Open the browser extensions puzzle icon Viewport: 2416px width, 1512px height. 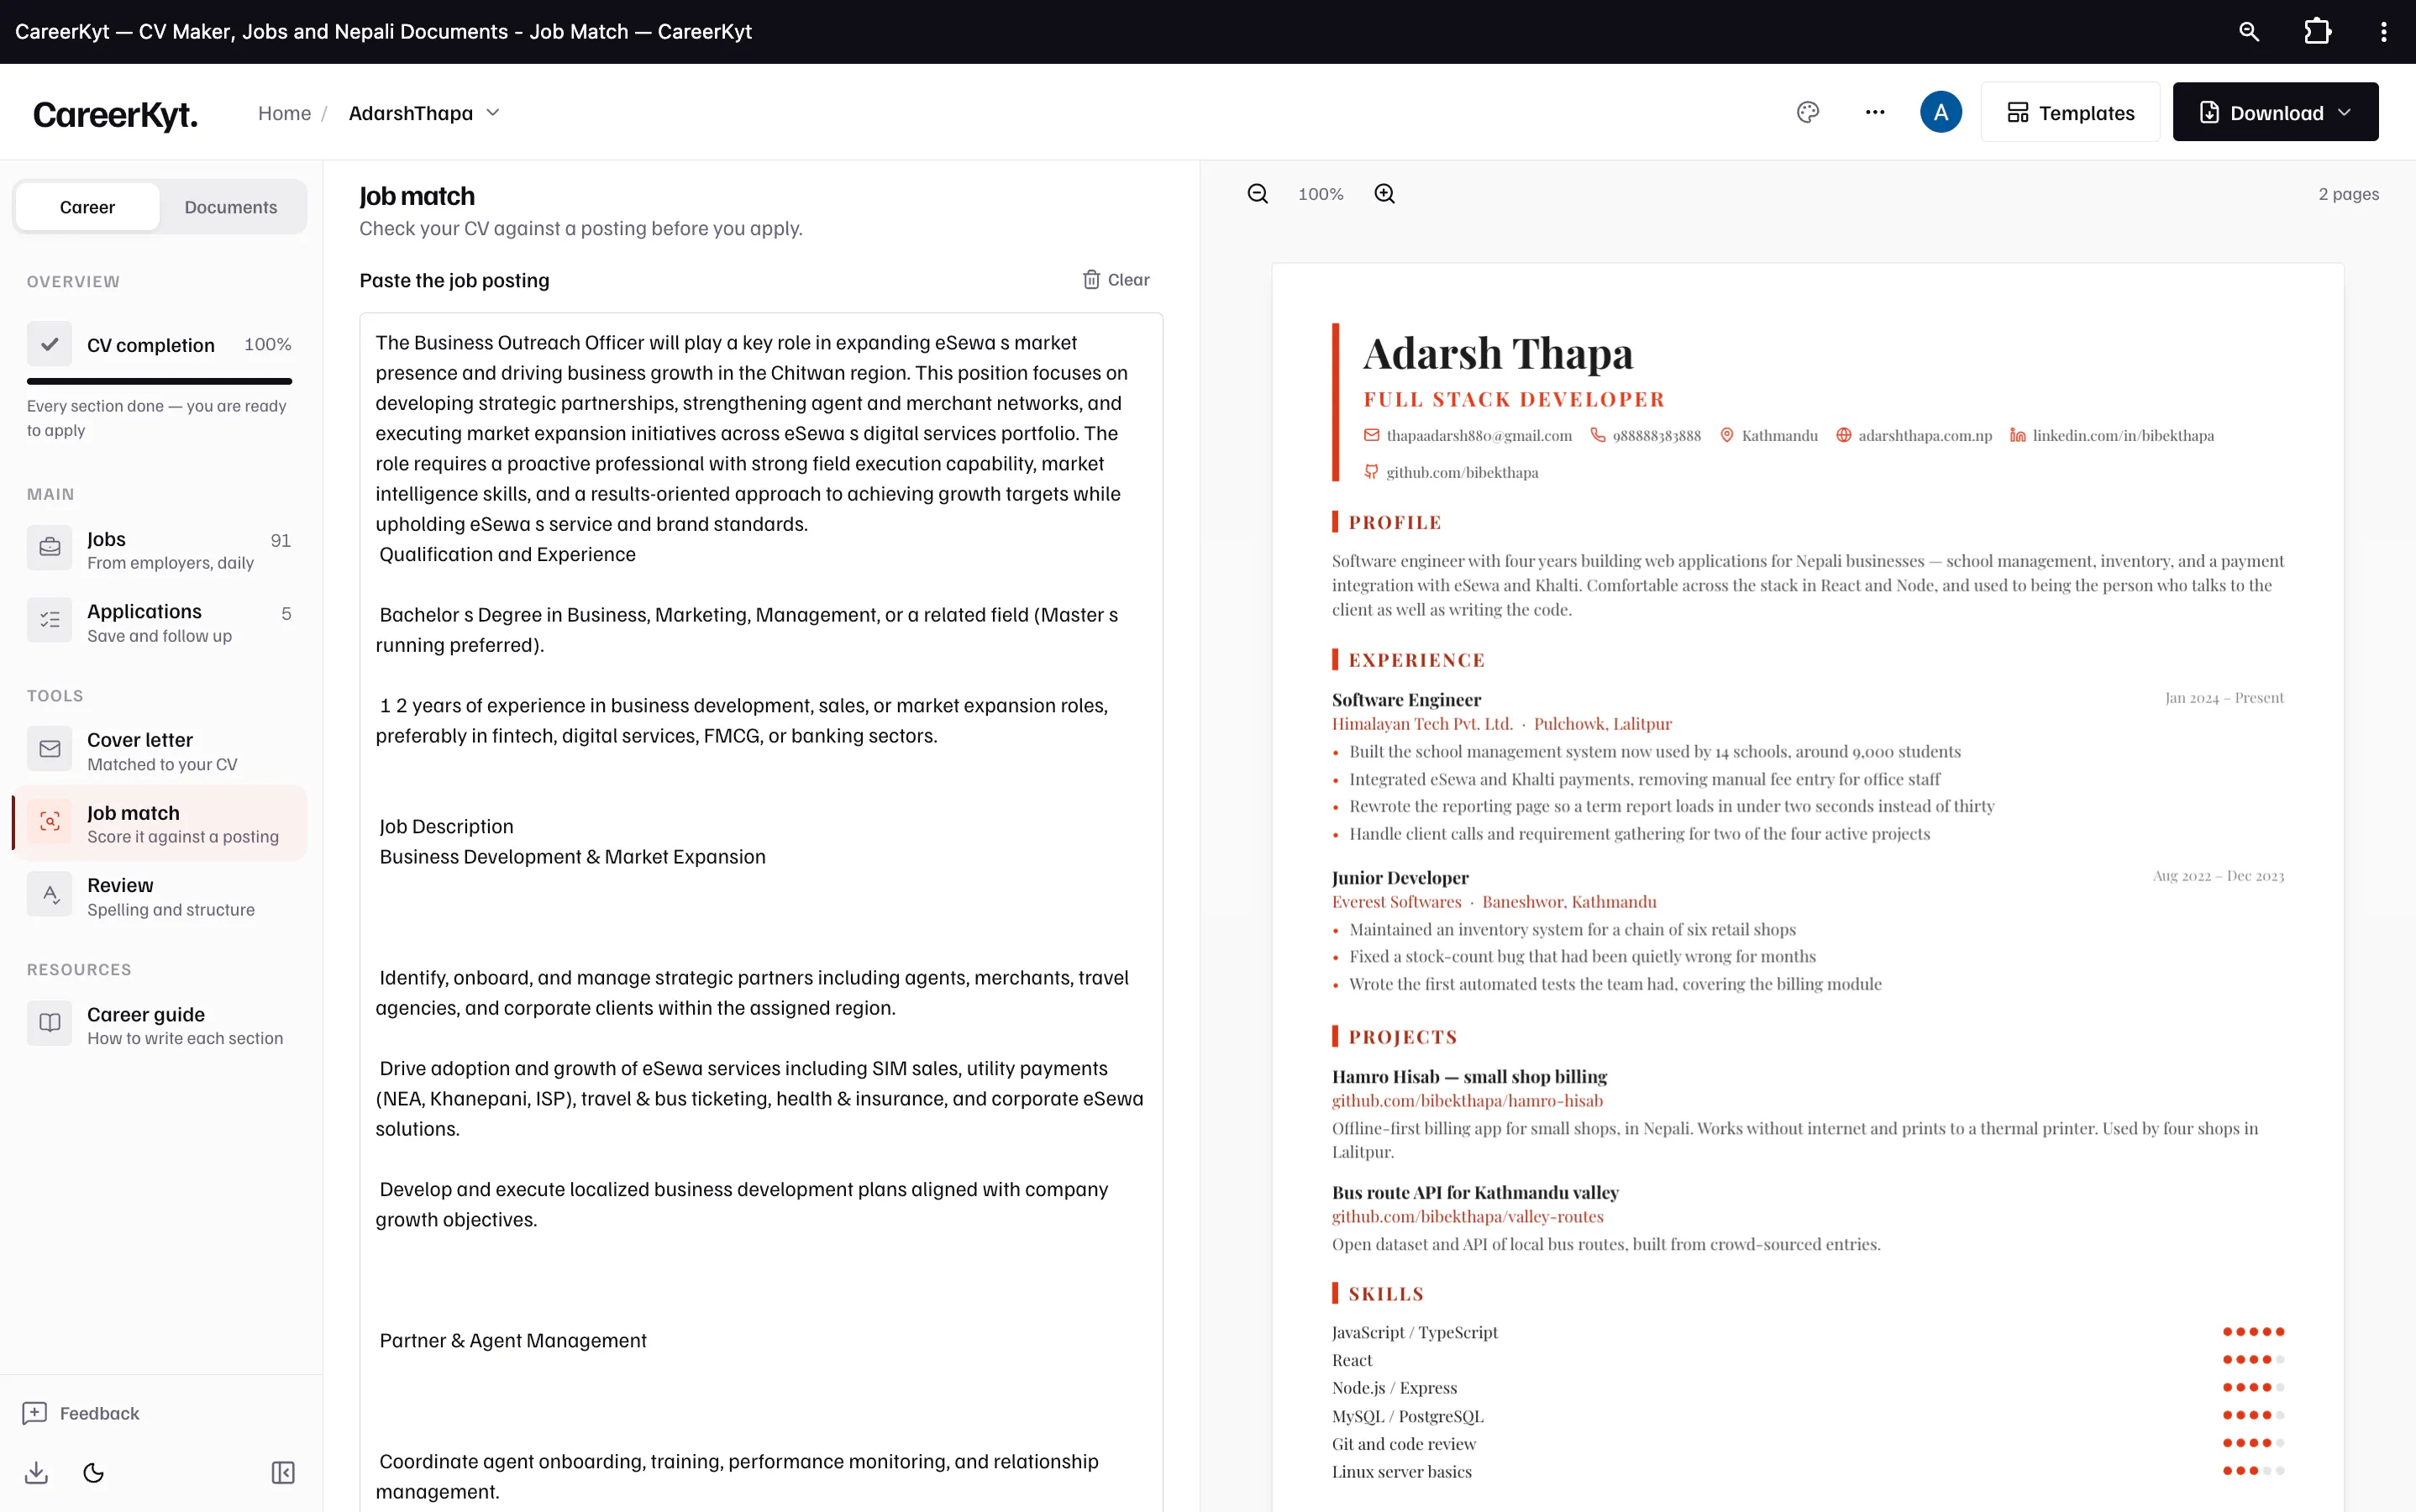pos(2317,32)
